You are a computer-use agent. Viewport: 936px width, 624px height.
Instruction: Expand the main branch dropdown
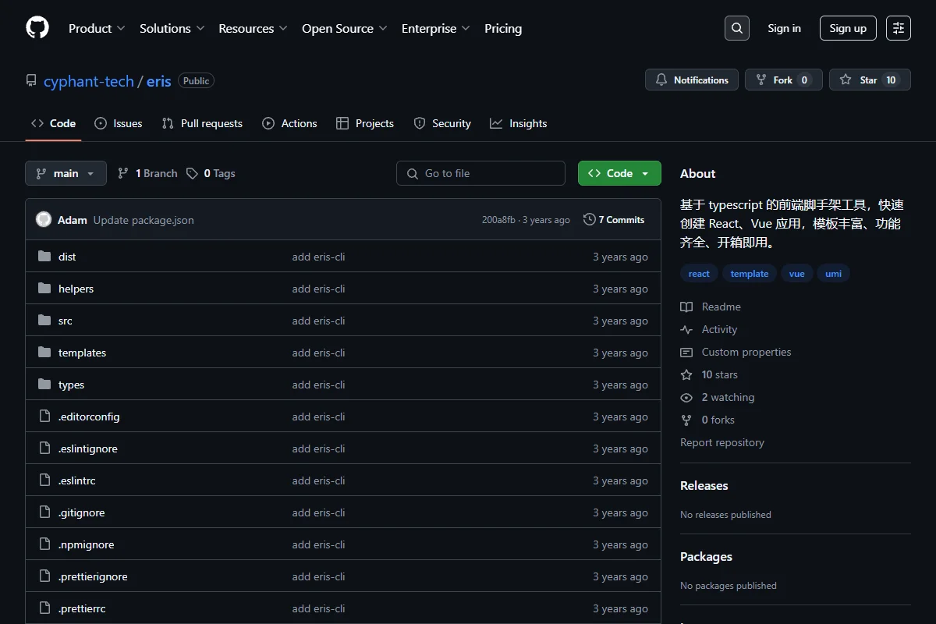pyautogui.click(x=66, y=173)
